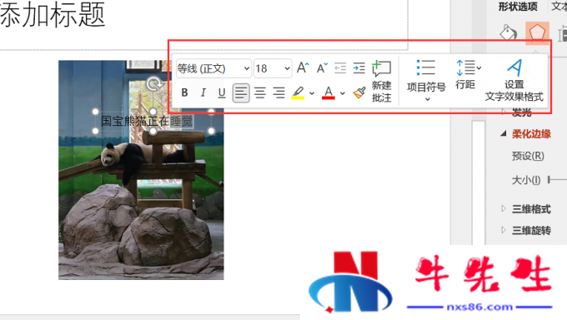
Task: Open line spacing menu 行距
Action: [468, 74]
